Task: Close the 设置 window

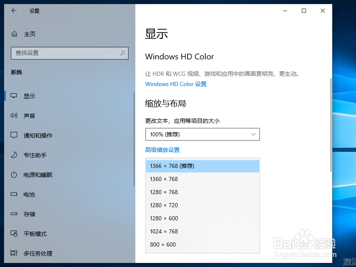Action: pos(323,11)
